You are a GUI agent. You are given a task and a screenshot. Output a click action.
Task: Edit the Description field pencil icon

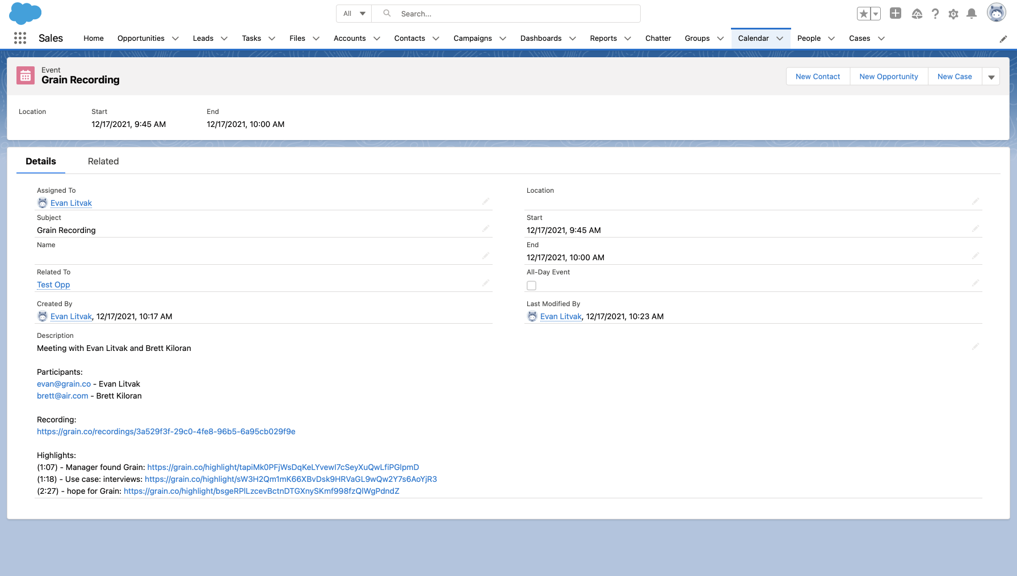tap(976, 346)
